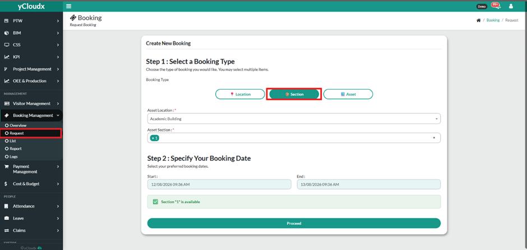527x250 pixels.
Task: Click the Cost & Budget dollar icon
Action: [6, 184]
